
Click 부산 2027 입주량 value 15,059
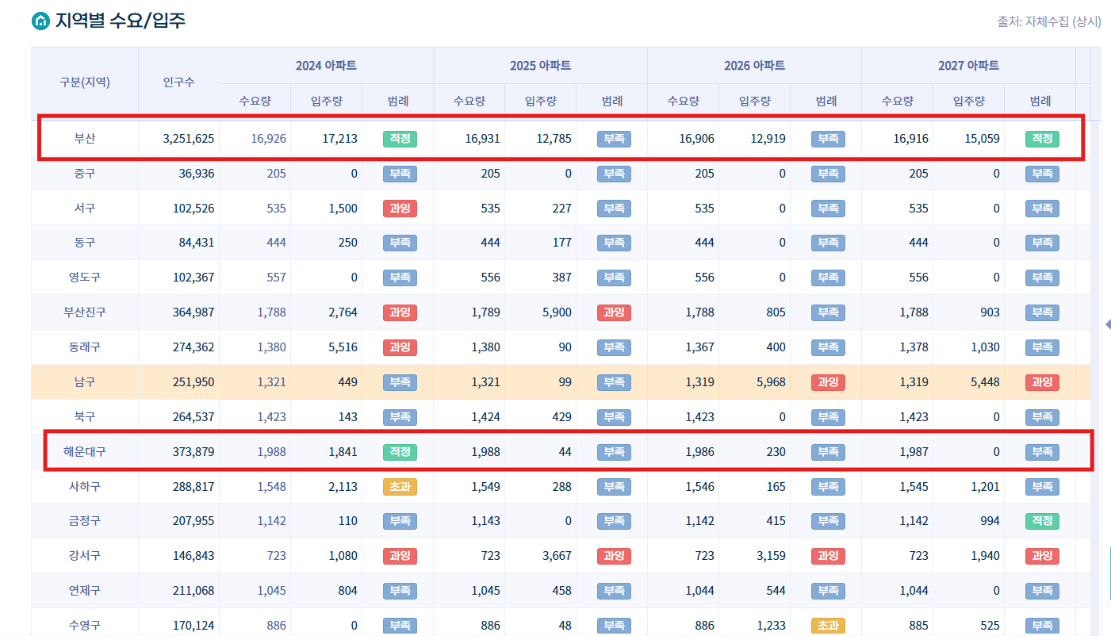[983, 139]
